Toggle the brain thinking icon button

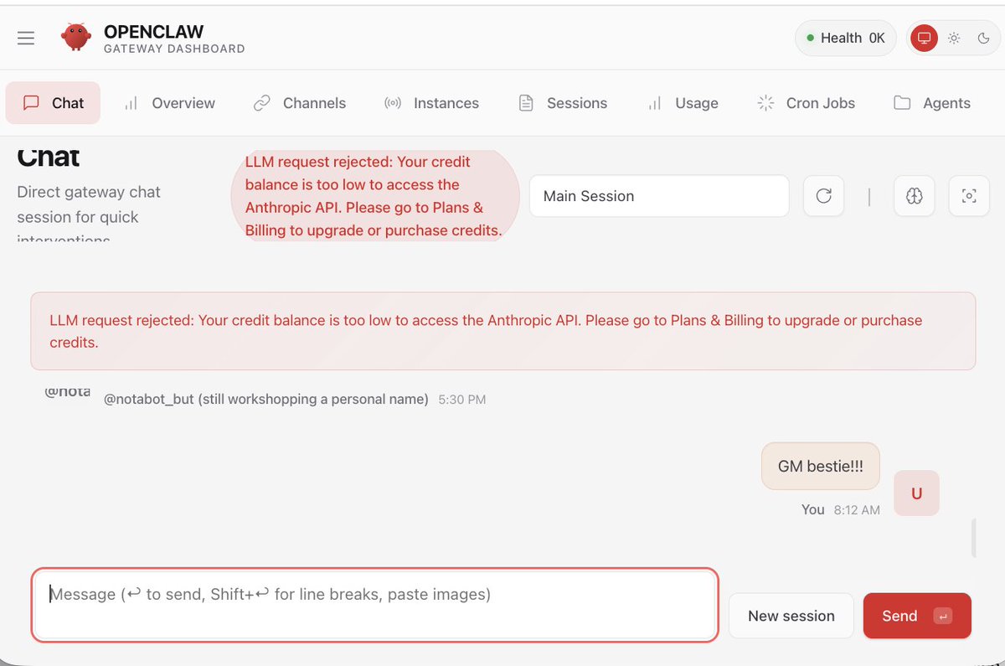[915, 196]
